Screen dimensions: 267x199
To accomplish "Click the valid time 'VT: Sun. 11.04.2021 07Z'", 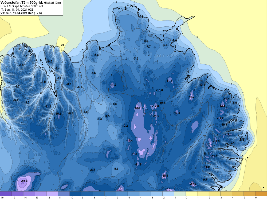I will pyautogui.click(x=17, y=13).
